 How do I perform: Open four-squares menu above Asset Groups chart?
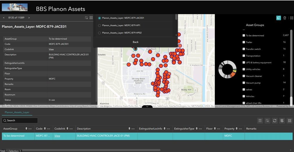[292, 18]
